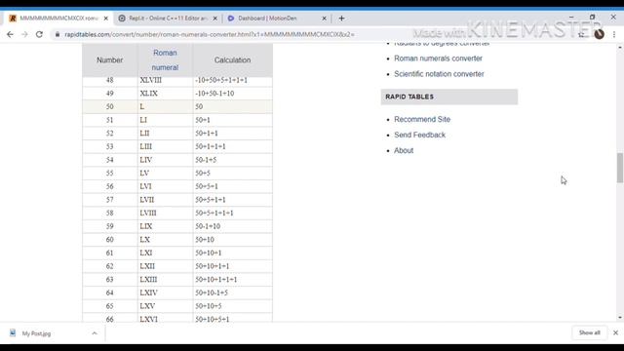Image resolution: width=624 pixels, height=351 pixels.
Task: Select the roman numerals converter tab
Action: (58, 19)
